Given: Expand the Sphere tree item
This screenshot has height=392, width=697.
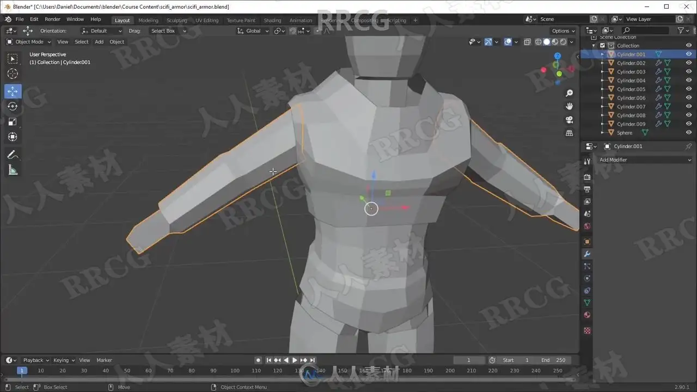Looking at the screenshot, I should 603,133.
